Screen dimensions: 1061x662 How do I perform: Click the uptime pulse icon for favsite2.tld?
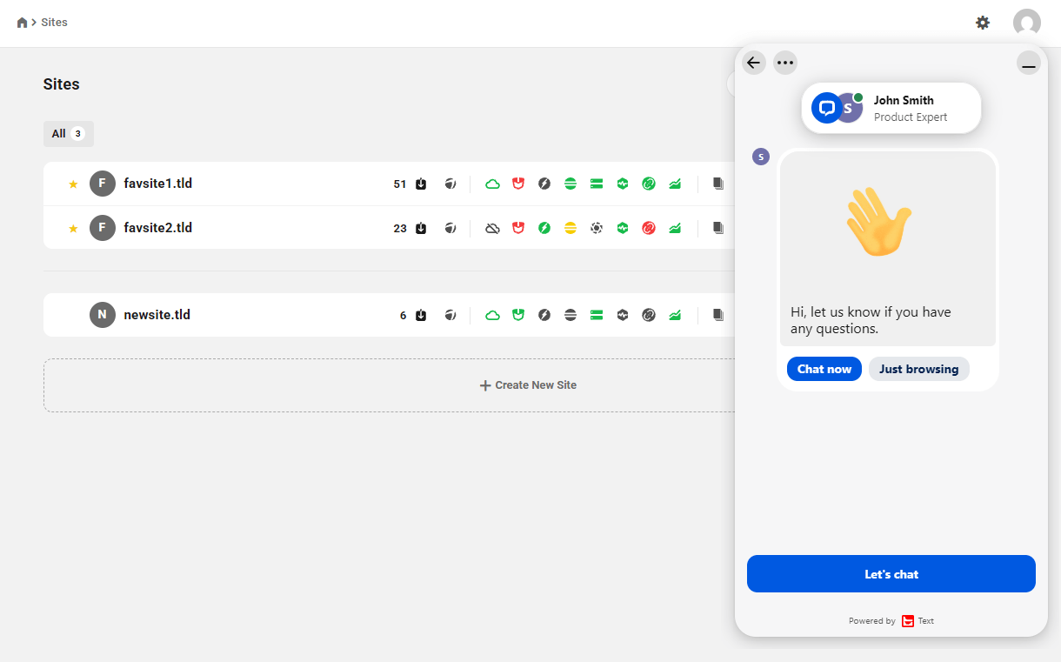tap(623, 228)
